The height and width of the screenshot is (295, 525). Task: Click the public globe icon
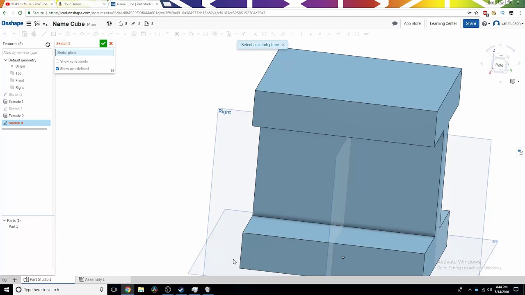[x=109, y=24]
